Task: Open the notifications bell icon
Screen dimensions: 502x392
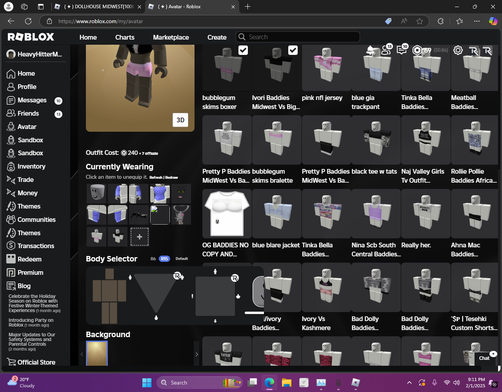Action: (x=370, y=50)
